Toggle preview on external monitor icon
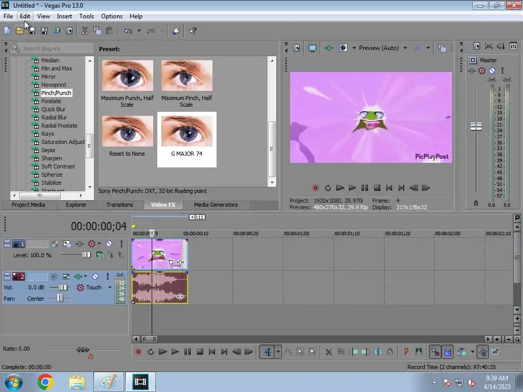 point(312,48)
